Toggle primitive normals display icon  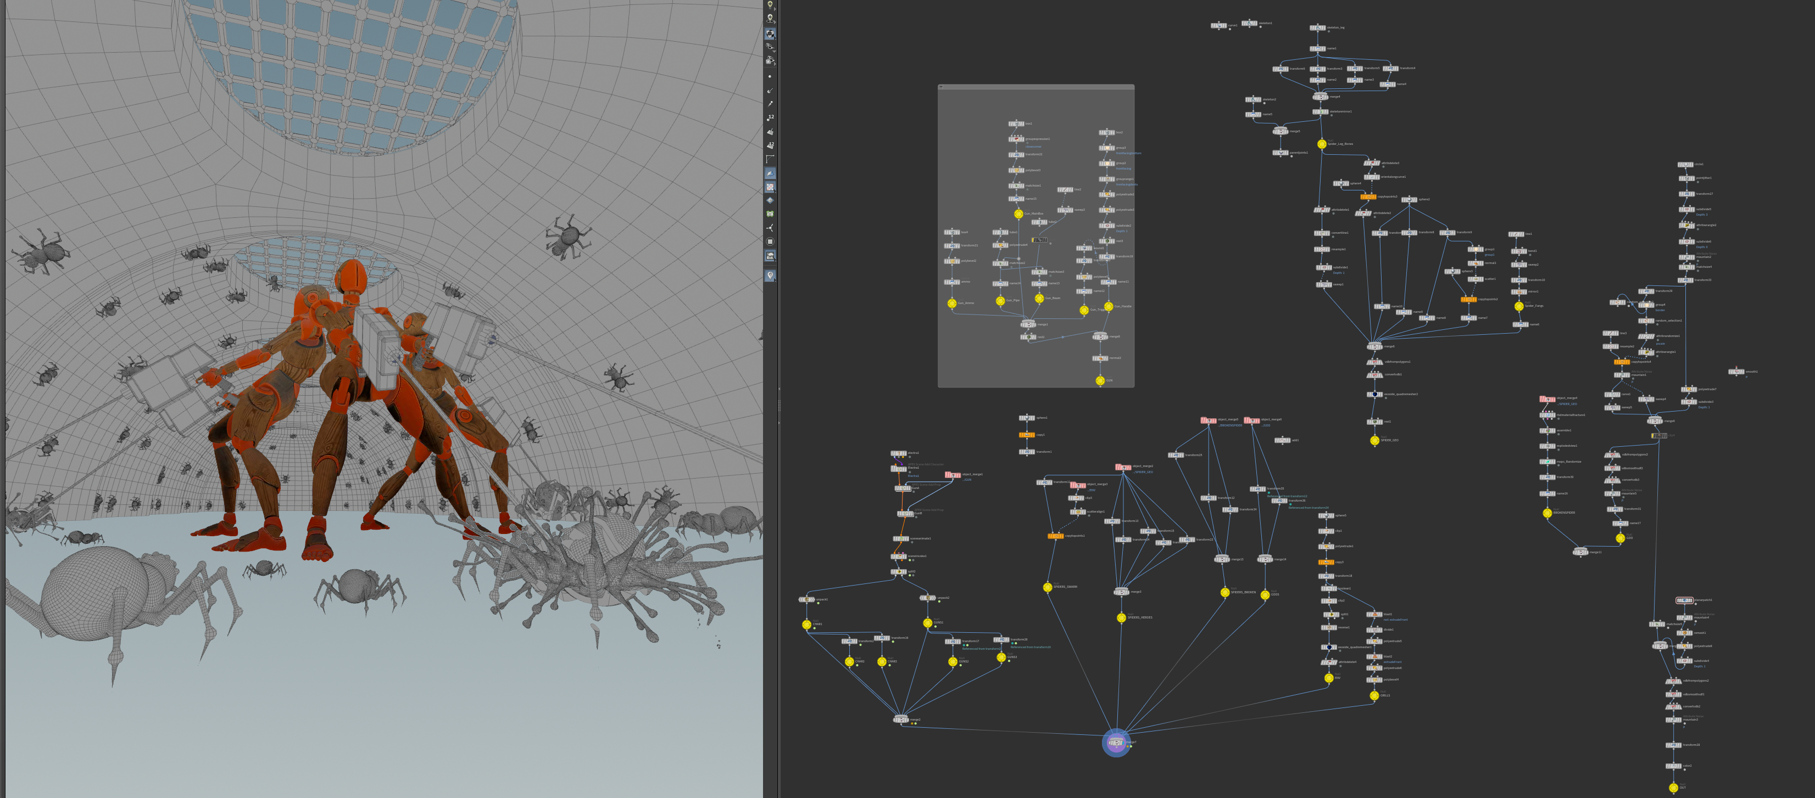(770, 132)
